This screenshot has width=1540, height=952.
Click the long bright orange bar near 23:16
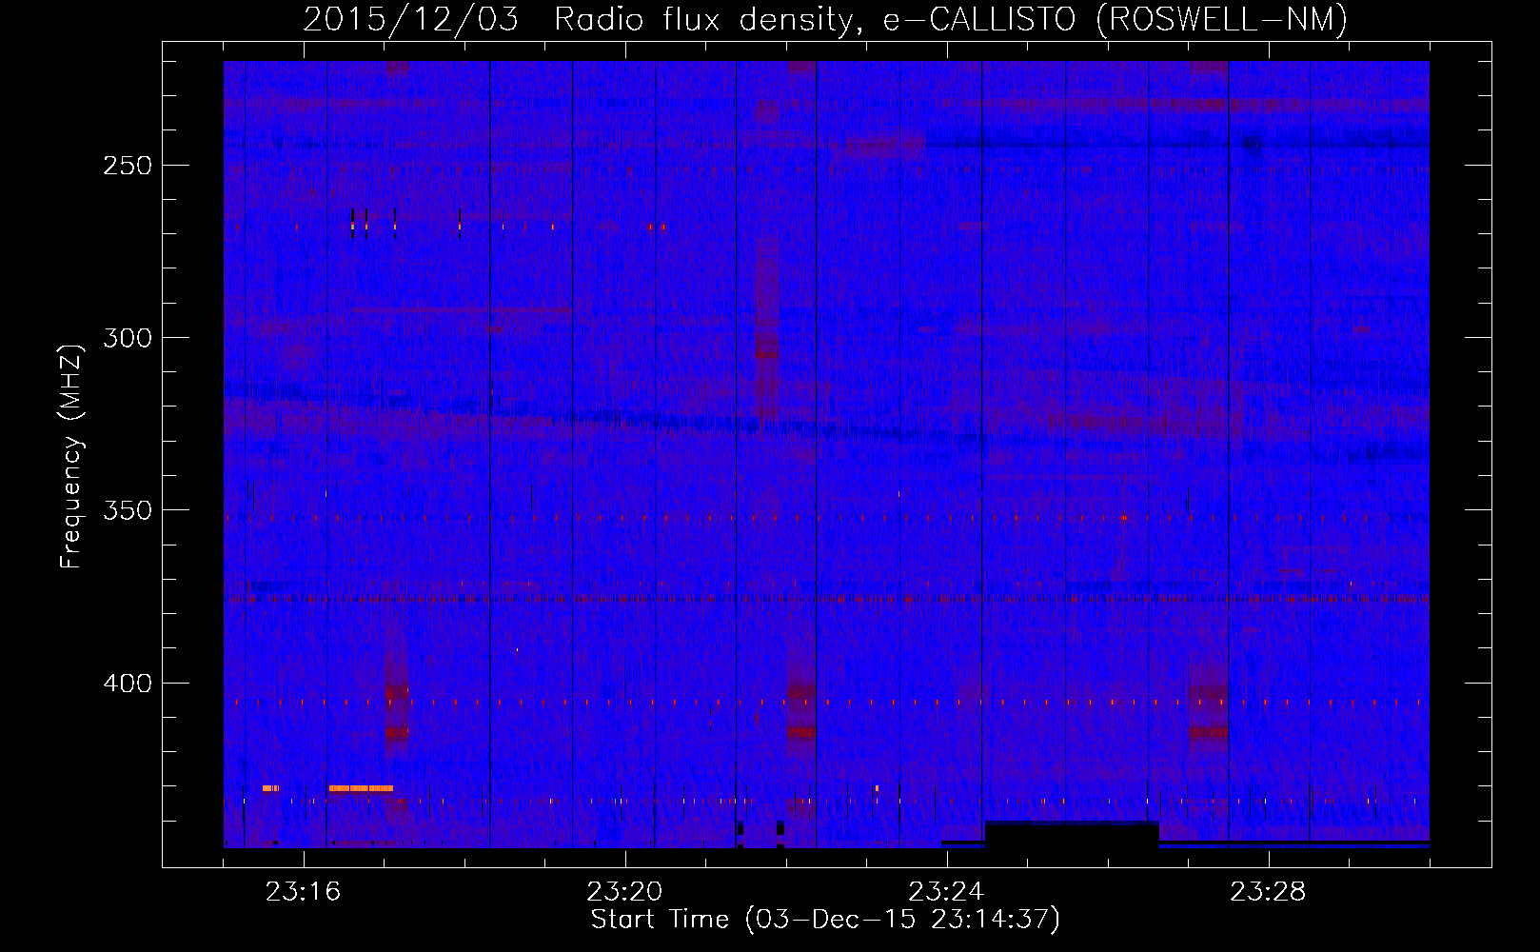361,788
